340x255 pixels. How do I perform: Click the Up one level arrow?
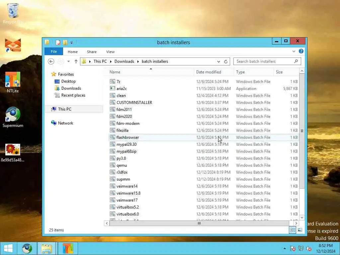coord(76,61)
